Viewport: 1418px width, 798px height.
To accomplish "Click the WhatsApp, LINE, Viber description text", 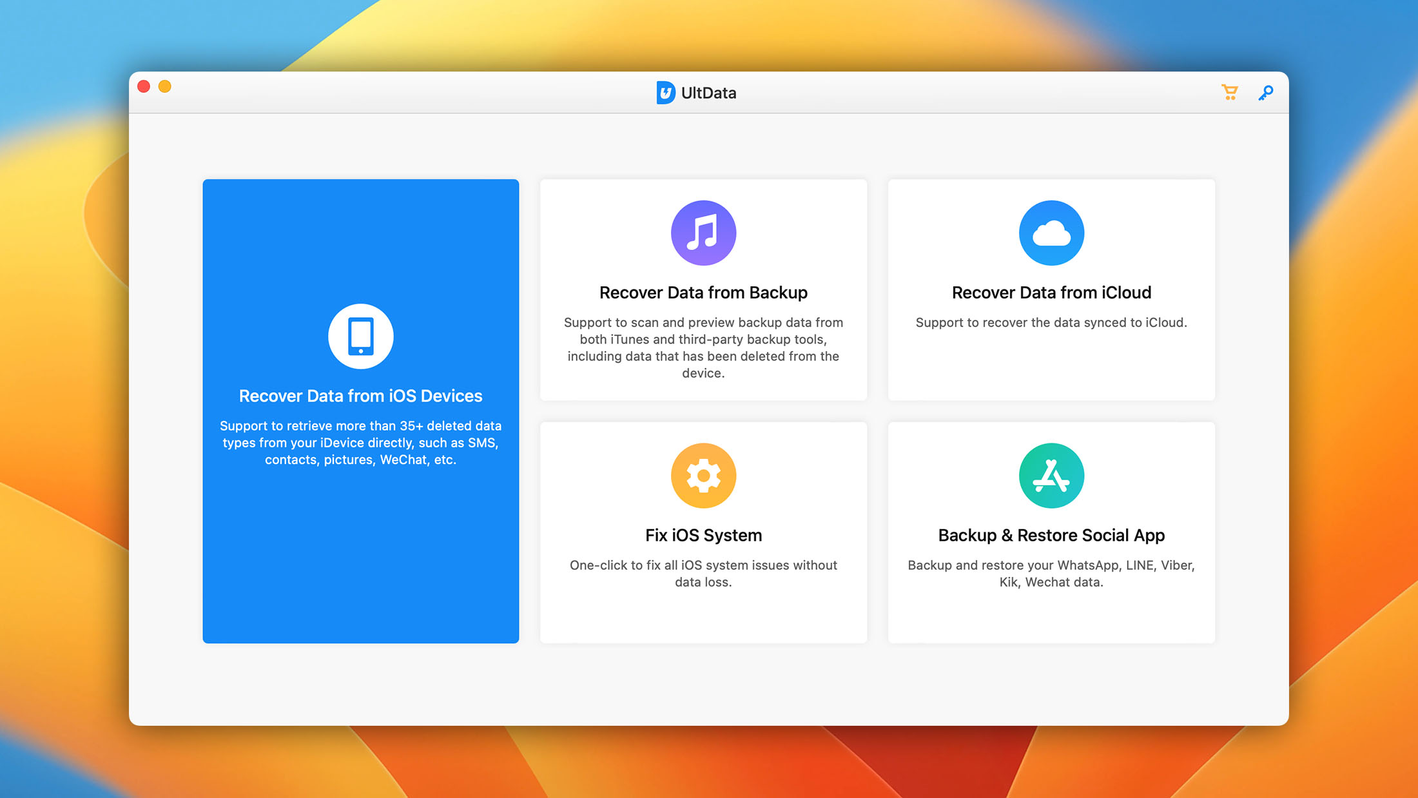I will pyautogui.click(x=1051, y=574).
